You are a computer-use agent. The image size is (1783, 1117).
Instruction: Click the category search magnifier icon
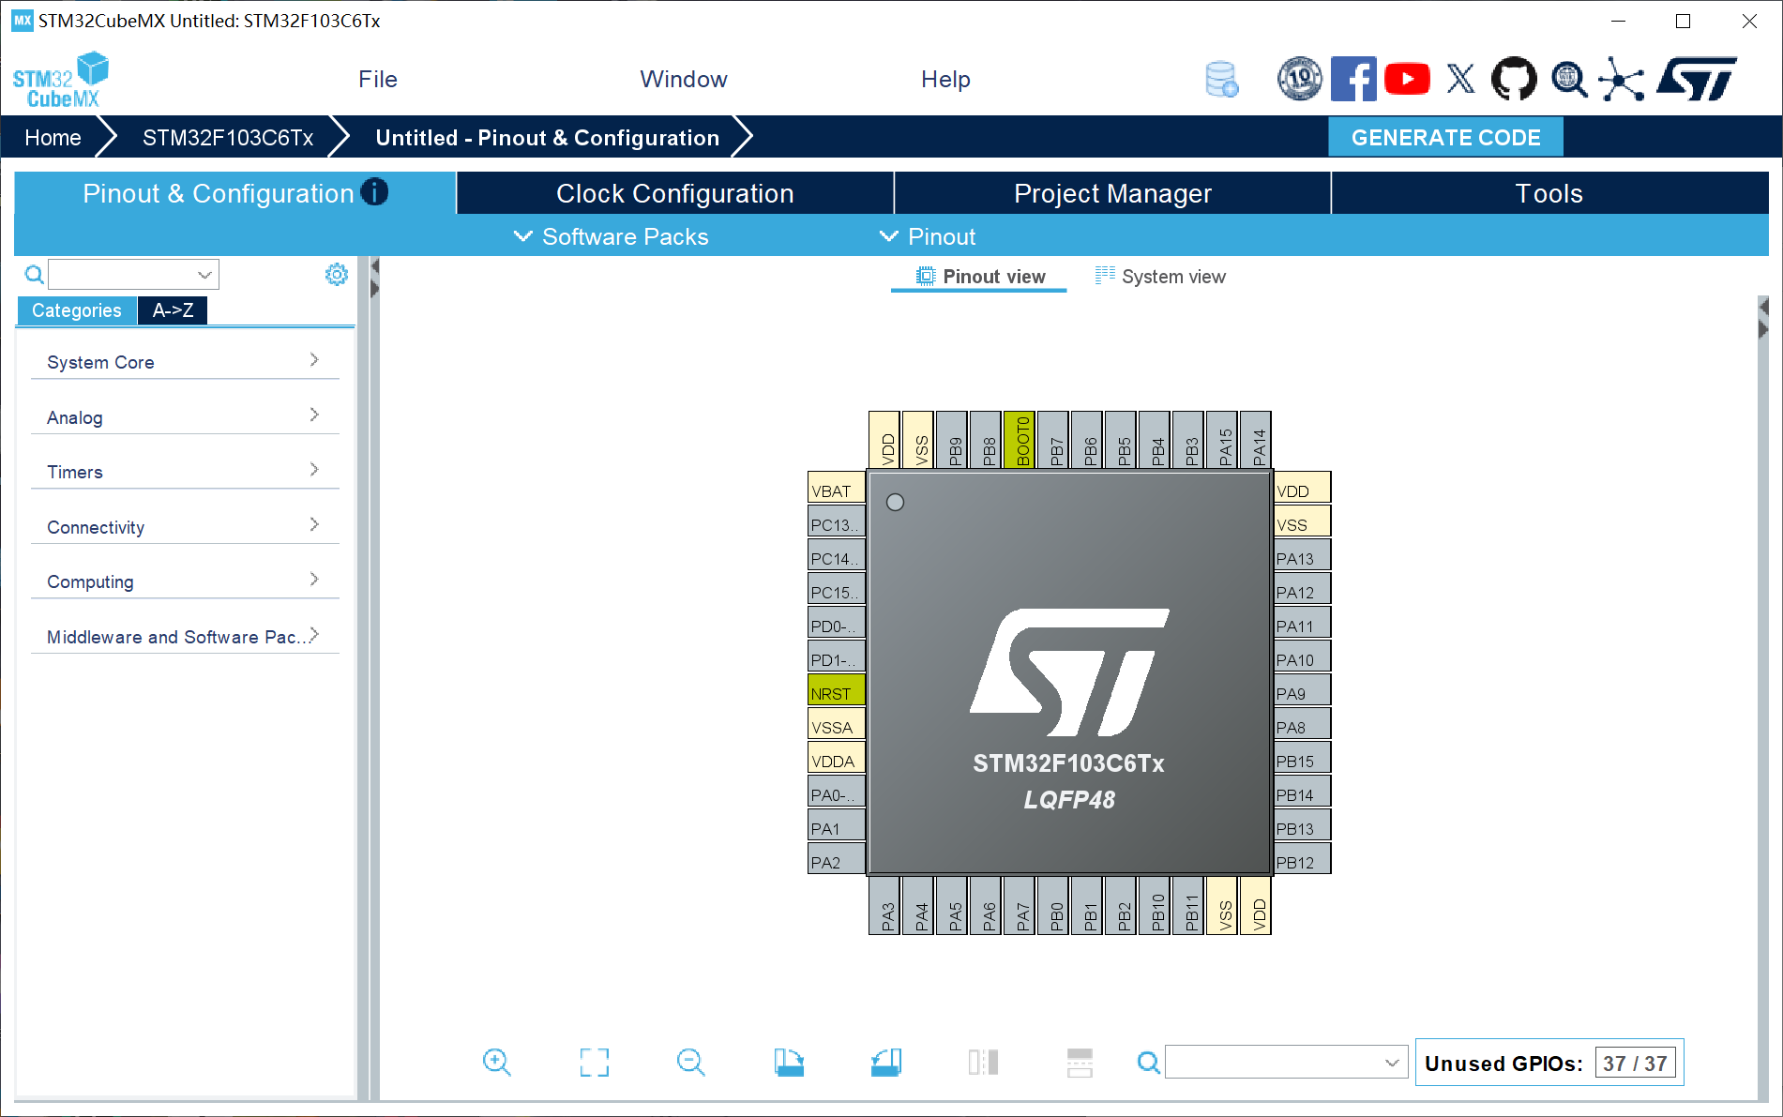pos(34,275)
